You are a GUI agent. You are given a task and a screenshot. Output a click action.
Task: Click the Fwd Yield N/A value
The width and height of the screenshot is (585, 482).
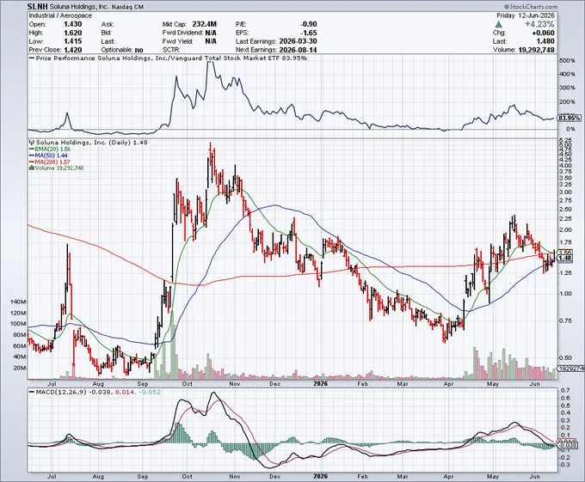click(x=211, y=41)
